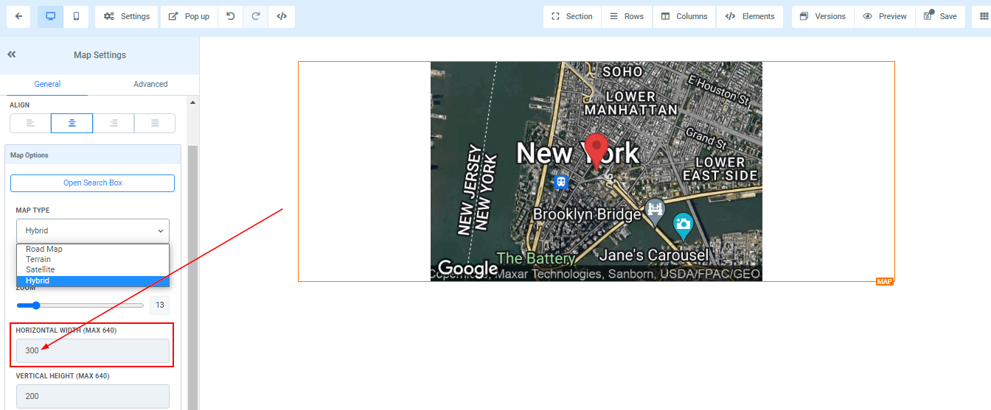Open the Map Type dropdown
The width and height of the screenshot is (991, 410).
93,230
